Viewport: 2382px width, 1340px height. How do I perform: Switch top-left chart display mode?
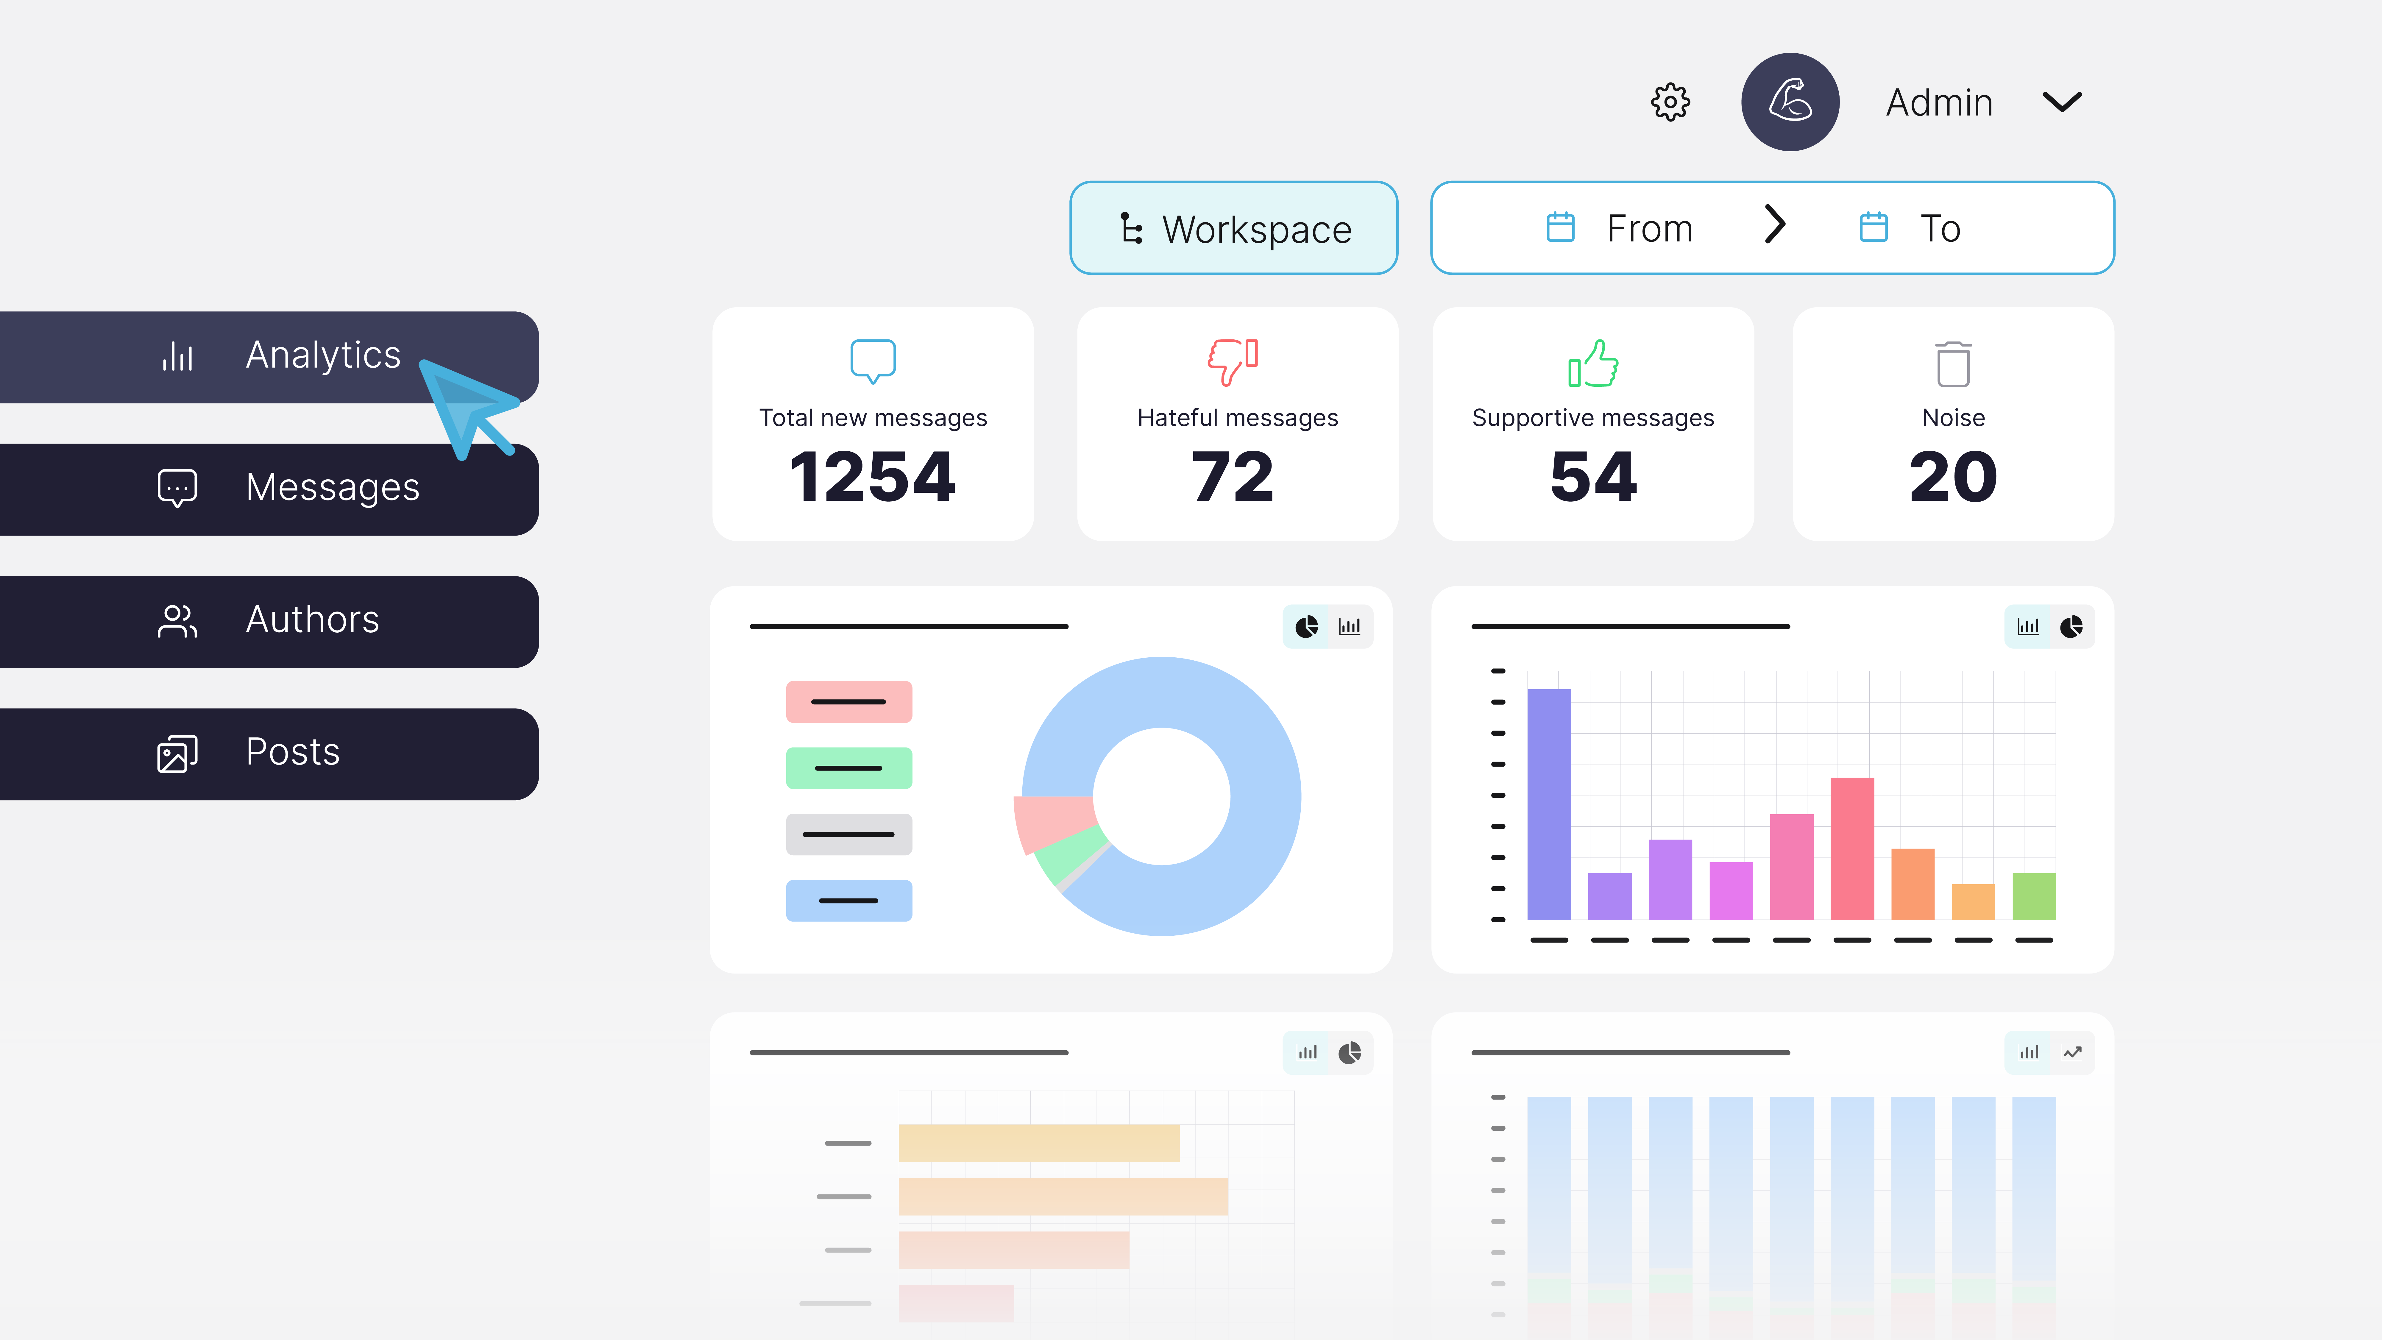1348,625
